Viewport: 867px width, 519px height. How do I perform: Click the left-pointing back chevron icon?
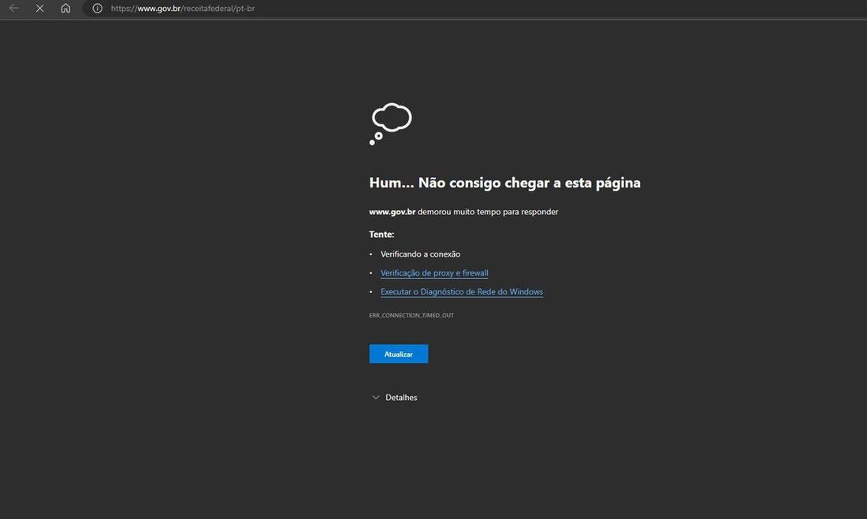12,8
